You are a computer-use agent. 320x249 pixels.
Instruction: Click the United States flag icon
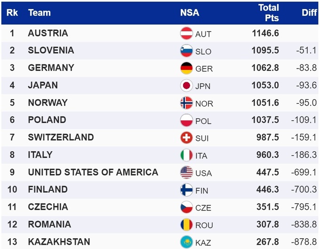point(187,172)
